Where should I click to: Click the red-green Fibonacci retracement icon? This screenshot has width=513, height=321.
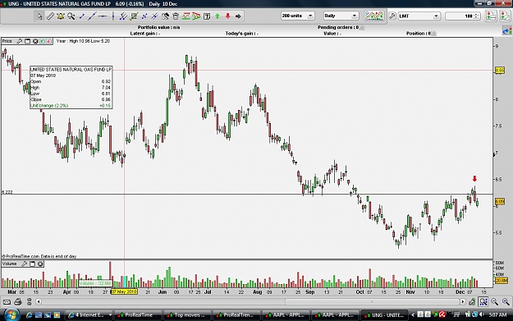(x=186, y=16)
